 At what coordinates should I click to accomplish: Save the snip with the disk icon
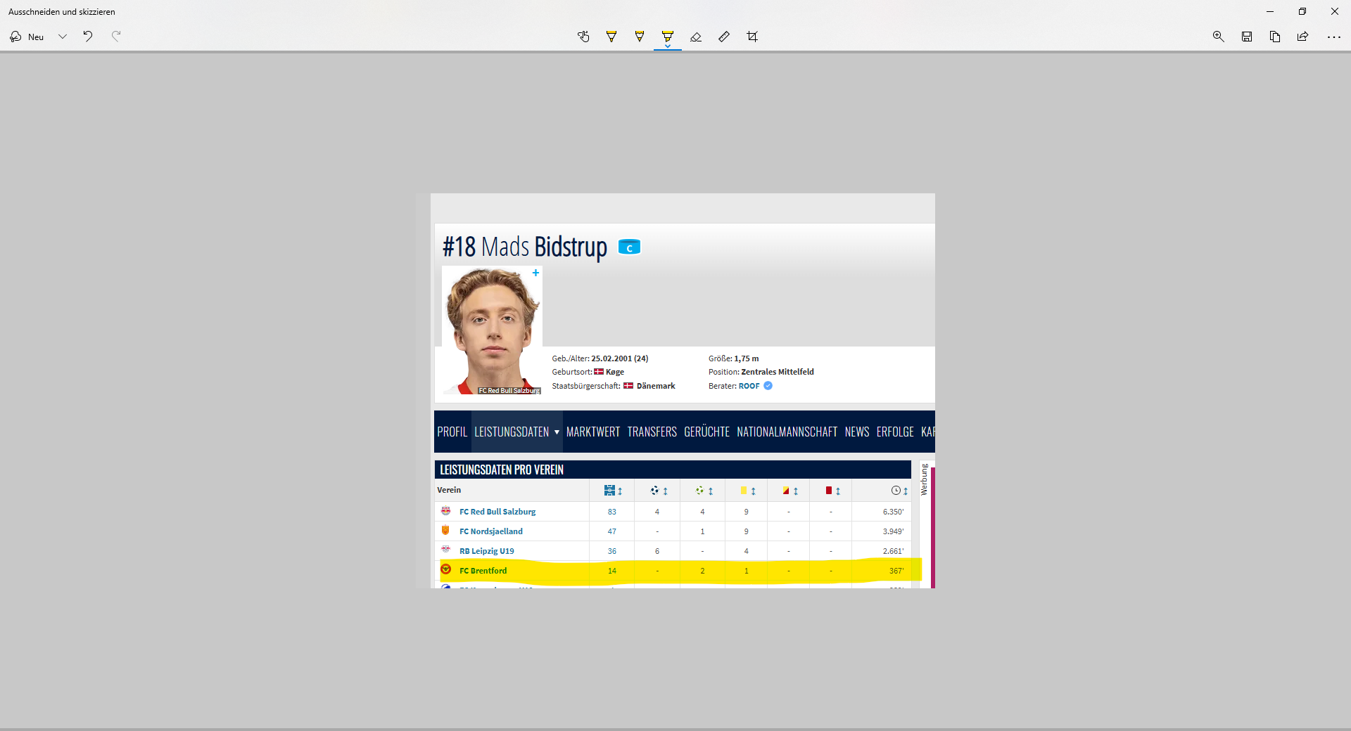[x=1247, y=37]
